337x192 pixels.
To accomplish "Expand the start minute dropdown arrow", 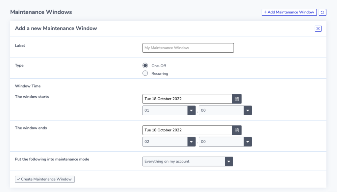I will [x=247, y=110].
